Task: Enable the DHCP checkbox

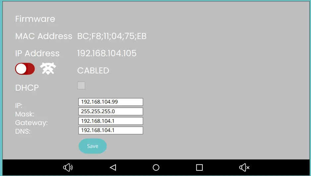Action: (x=81, y=86)
